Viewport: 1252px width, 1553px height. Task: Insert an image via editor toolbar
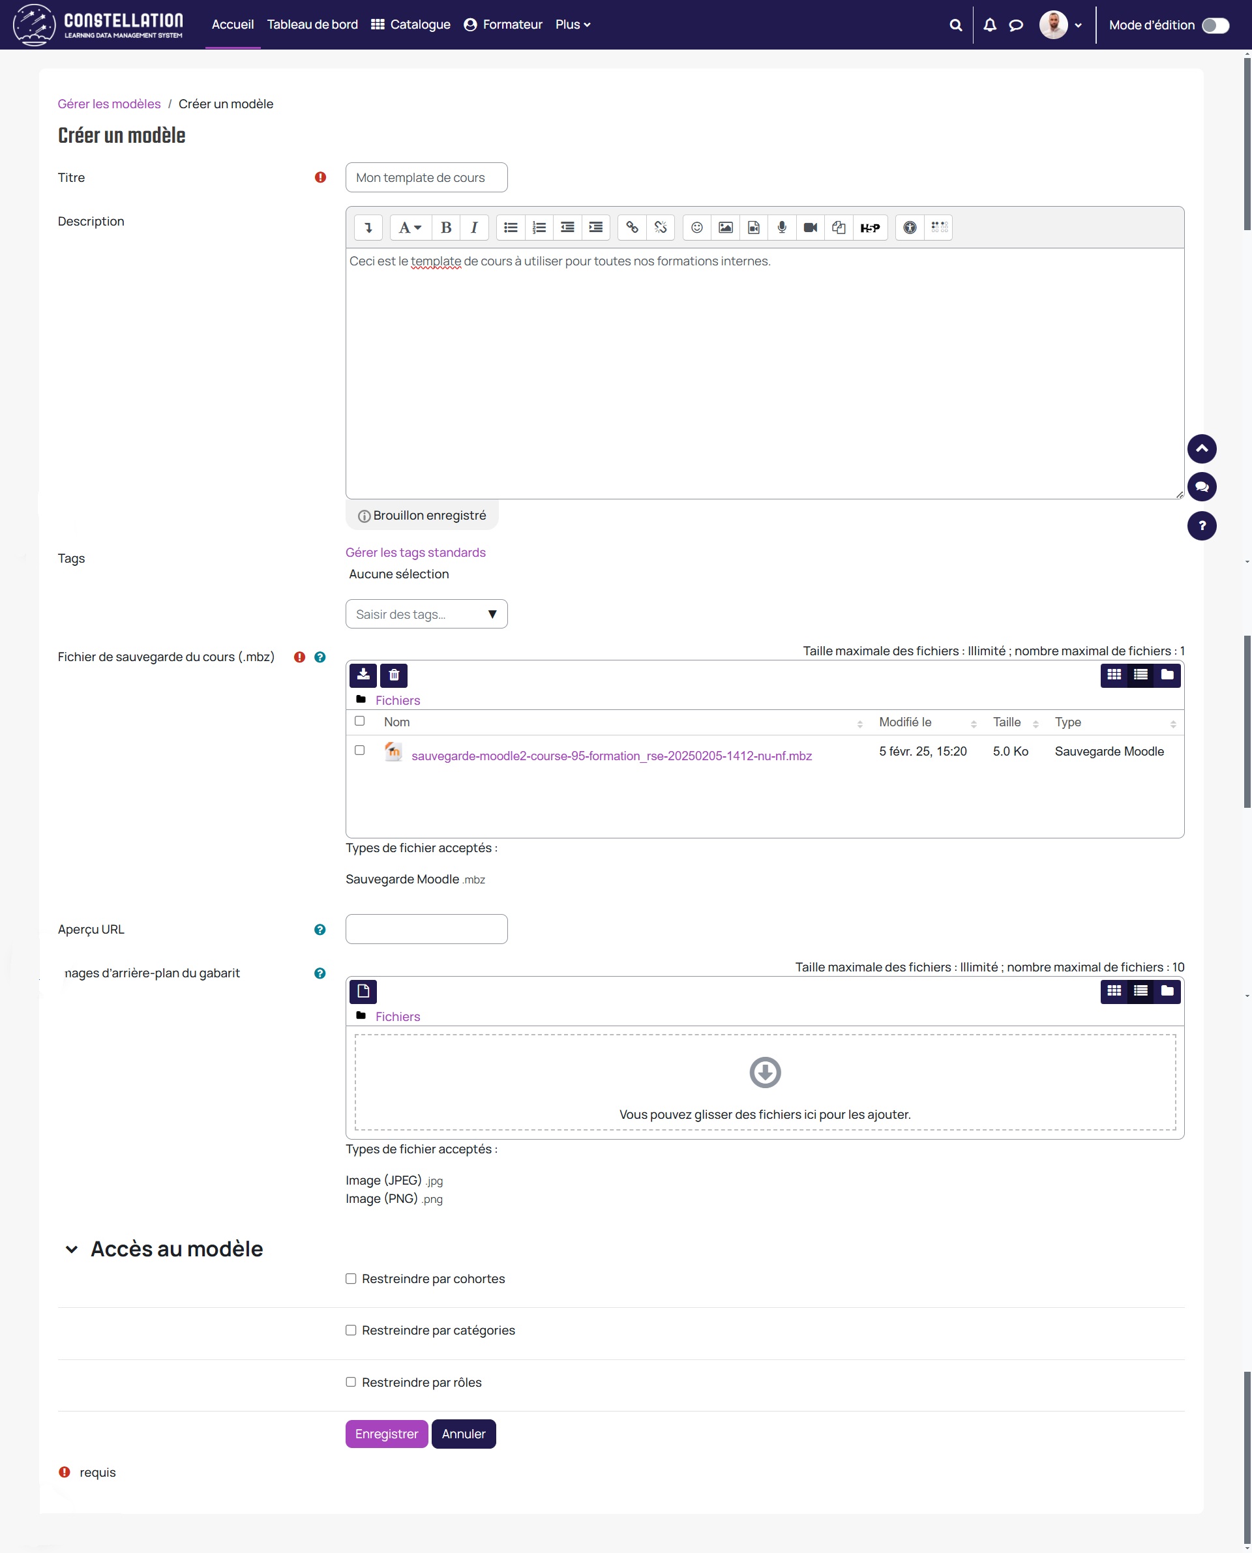pyautogui.click(x=725, y=228)
